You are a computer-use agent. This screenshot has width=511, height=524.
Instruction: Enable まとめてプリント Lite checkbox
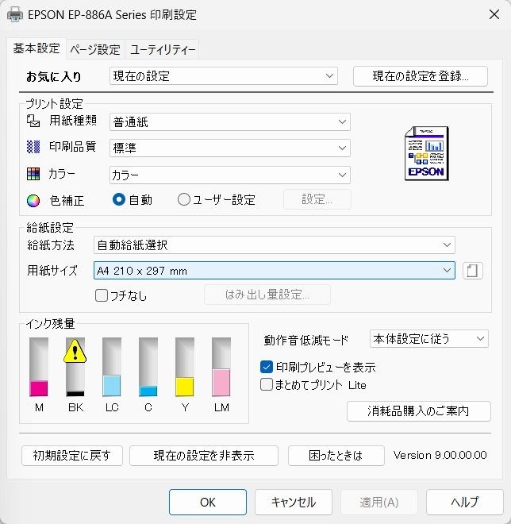(x=266, y=384)
